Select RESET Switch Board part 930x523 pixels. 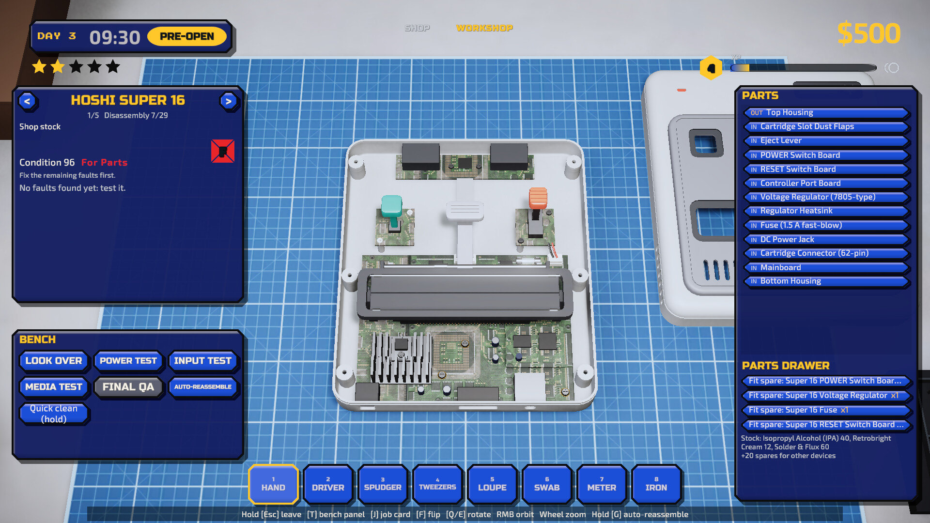[x=826, y=169]
